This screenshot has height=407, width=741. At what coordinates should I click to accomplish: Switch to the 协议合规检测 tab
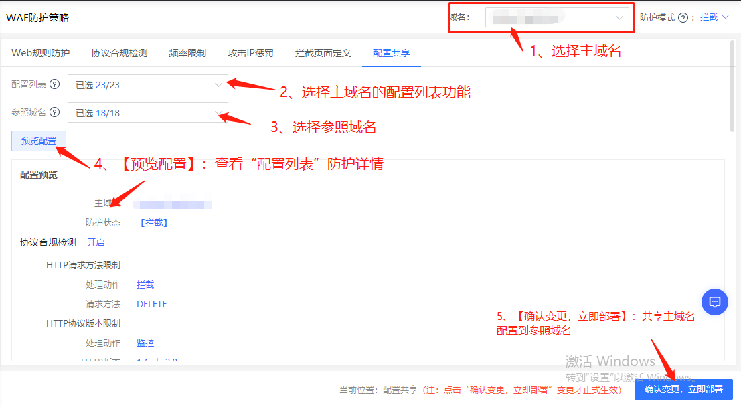(119, 53)
